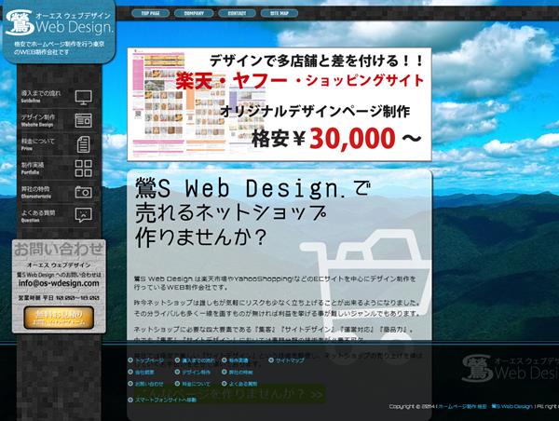Open Website Design via browser-window icon
This screenshot has height=421, width=559.
(x=84, y=120)
